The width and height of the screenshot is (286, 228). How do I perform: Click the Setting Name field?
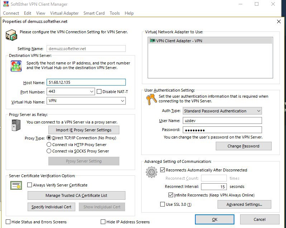[86, 49]
